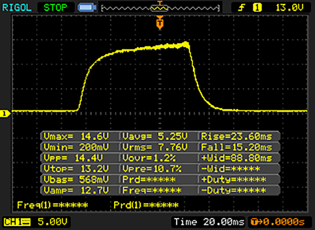Click the 5.00V vertical scale value
Screen dimensions: 315x230
click(53, 222)
